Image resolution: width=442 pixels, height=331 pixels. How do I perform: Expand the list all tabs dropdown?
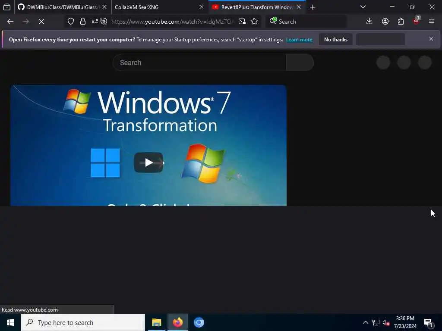[363, 7]
